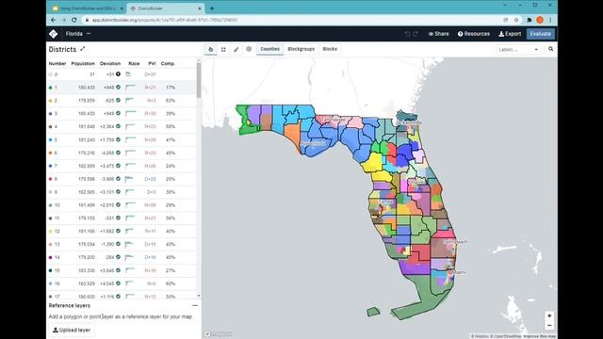This screenshot has width=603, height=339.
Task: Click the Comp. column header
Action: tap(168, 63)
